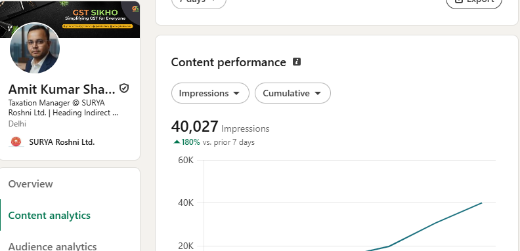Image resolution: width=520 pixels, height=251 pixels.
Task: Open the SURYA Roshni Ltd. company link
Action: click(62, 142)
